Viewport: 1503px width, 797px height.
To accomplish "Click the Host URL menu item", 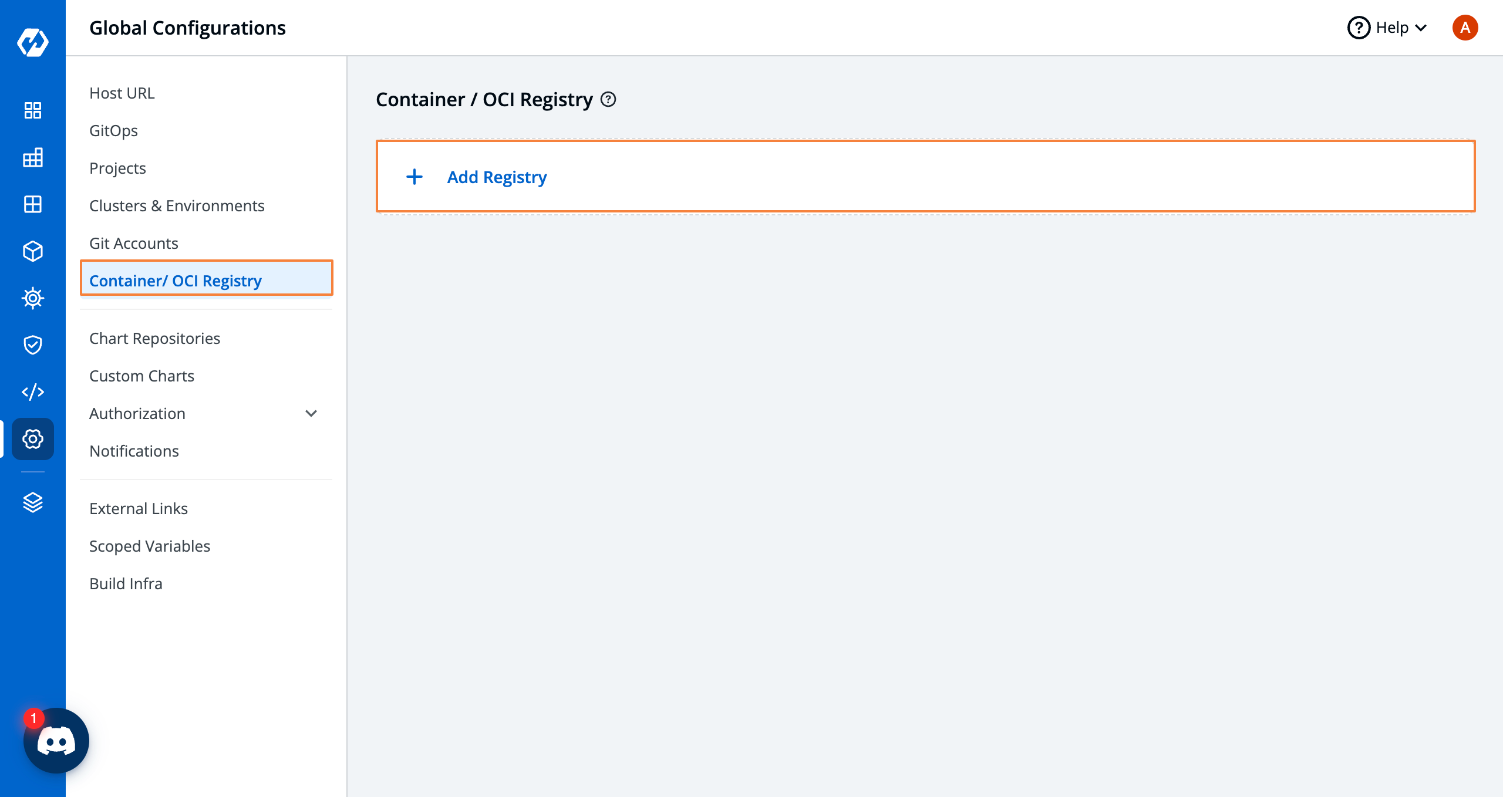I will click(x=120, y=92).
